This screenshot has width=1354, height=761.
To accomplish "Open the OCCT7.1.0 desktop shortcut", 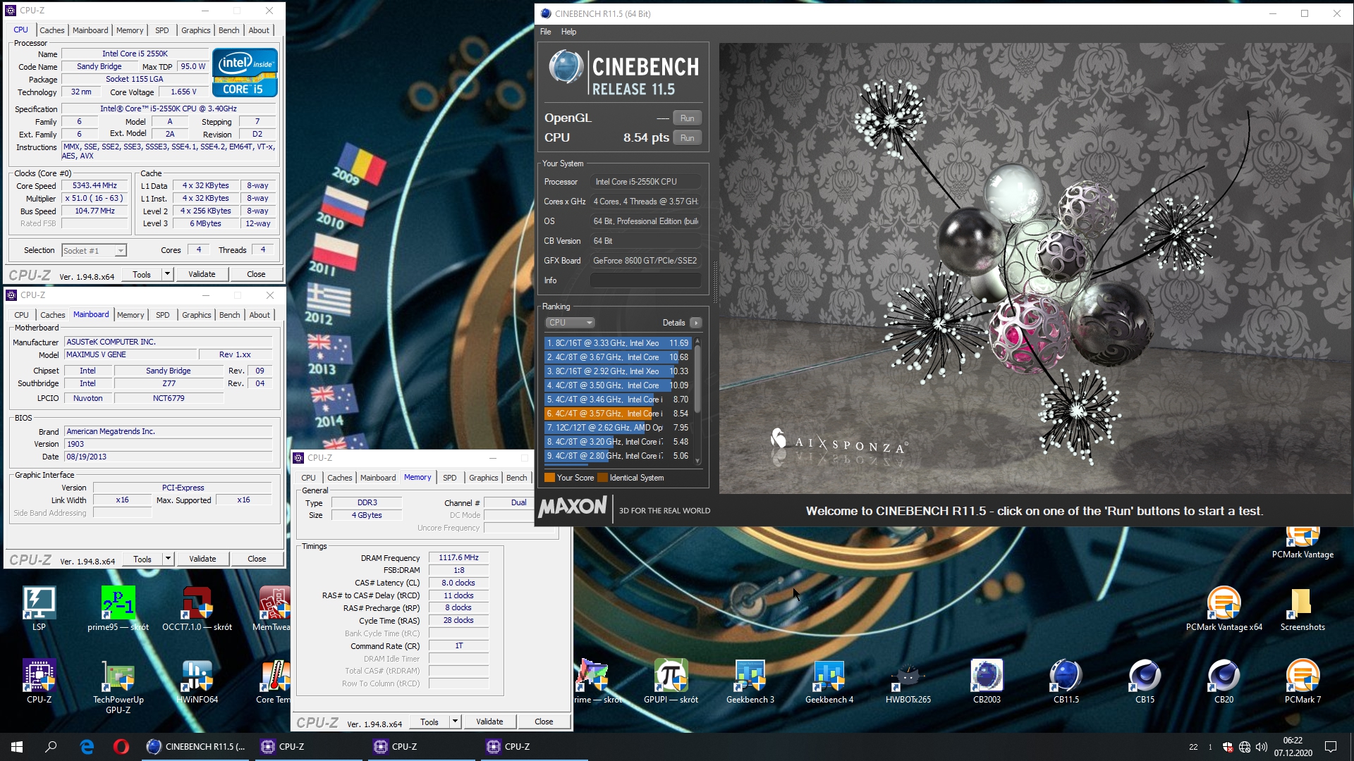I will click(x=197, y=609).
